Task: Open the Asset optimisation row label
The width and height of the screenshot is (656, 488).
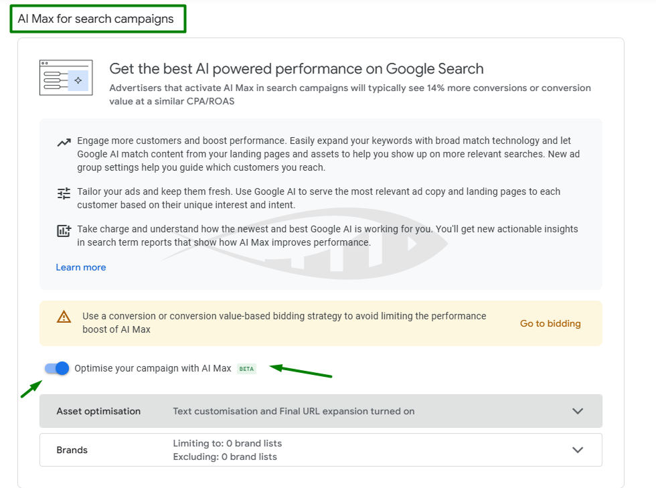Action: tap(98, 411)
